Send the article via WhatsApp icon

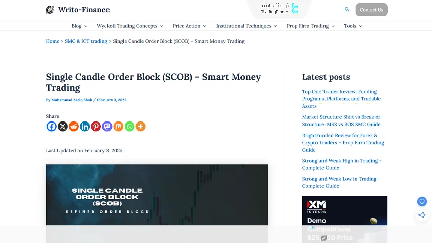(x=129, y=127)
